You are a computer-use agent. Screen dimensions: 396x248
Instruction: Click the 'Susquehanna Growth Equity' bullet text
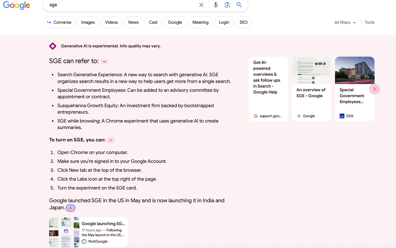click(x=135, y=109)
